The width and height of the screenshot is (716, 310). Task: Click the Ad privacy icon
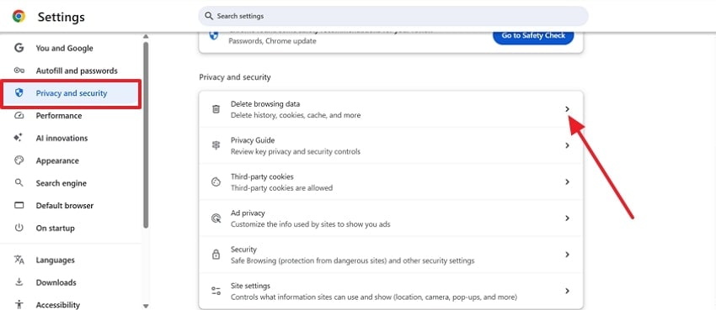(x=216, y=218)
